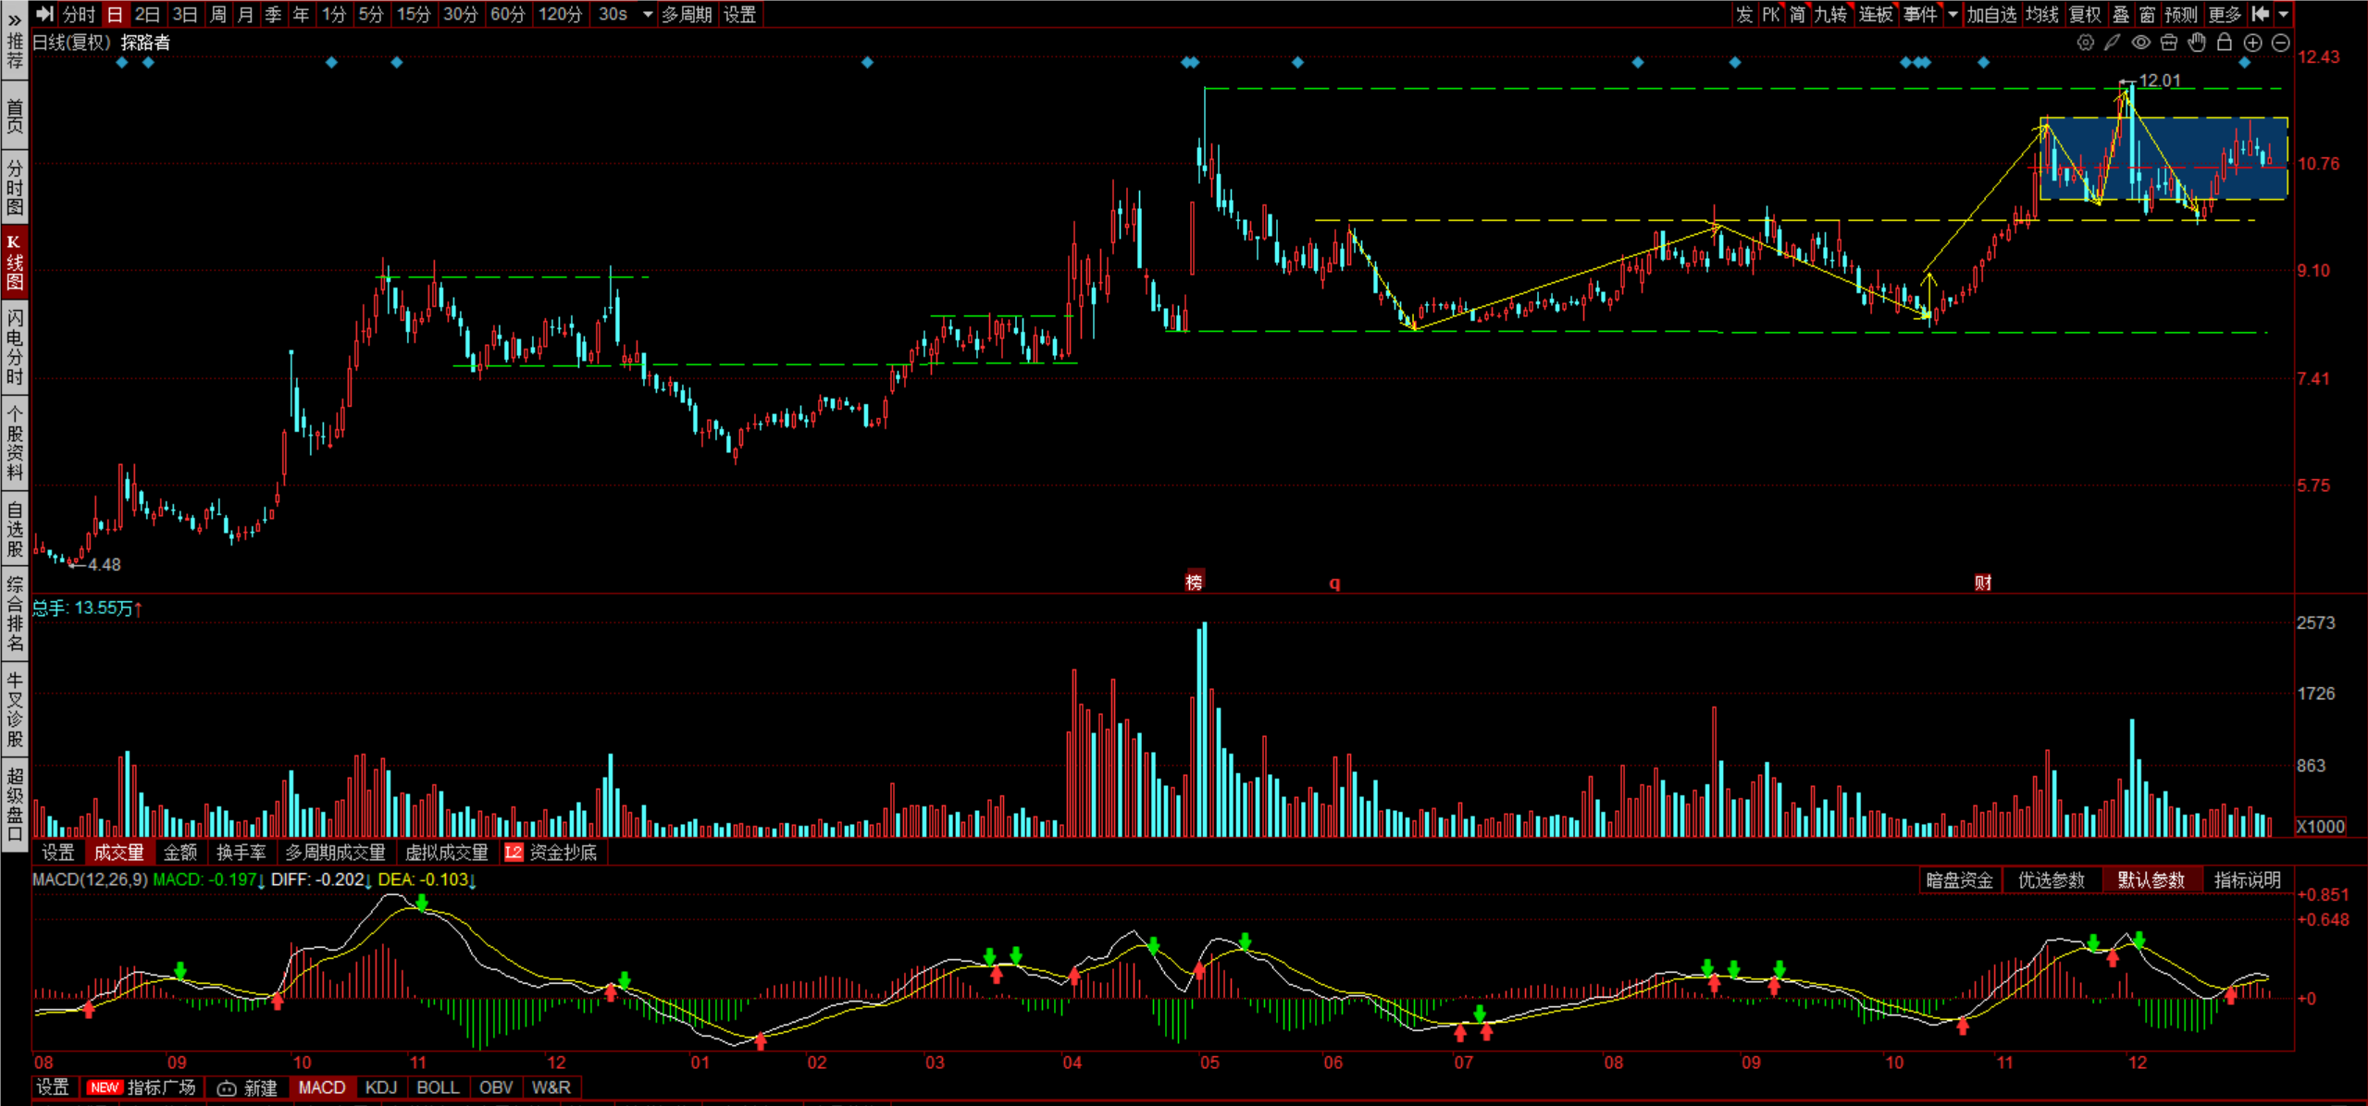Switch to the KDJ indicator tab
This screenshot has width=2368, height=1106.
[380, 1088]
